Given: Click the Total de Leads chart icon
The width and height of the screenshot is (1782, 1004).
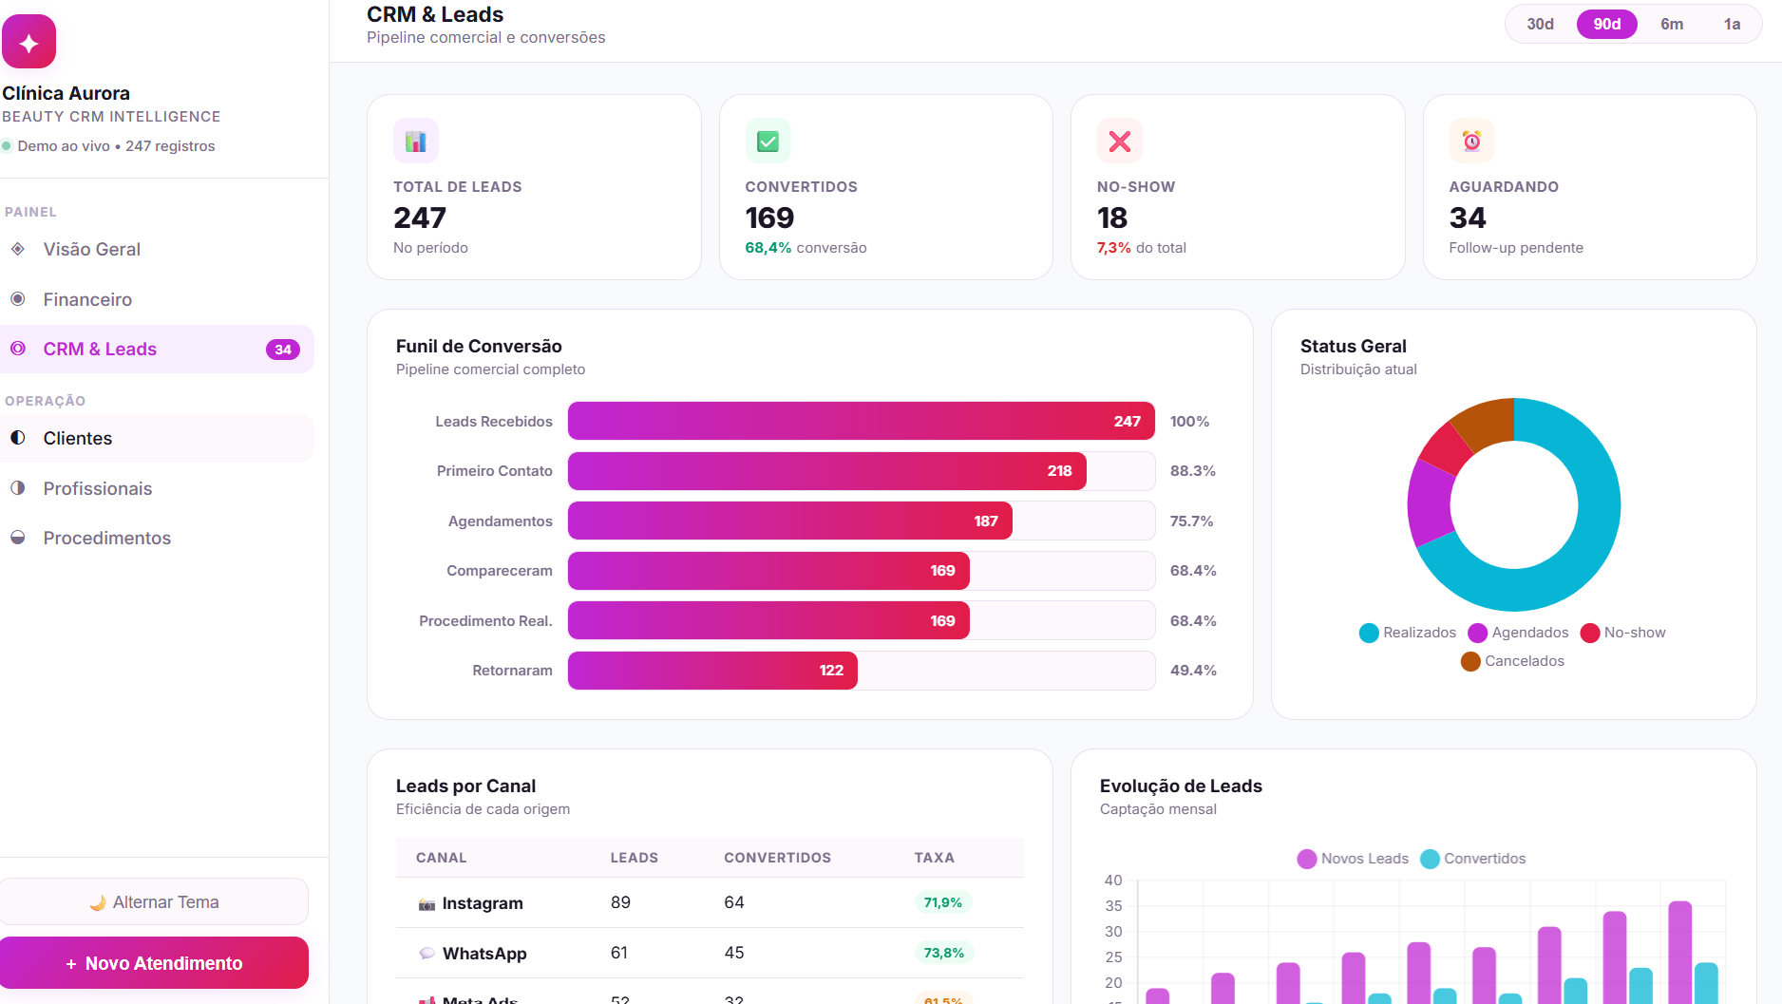Looking at the screenshot, I should pos(416,142).
